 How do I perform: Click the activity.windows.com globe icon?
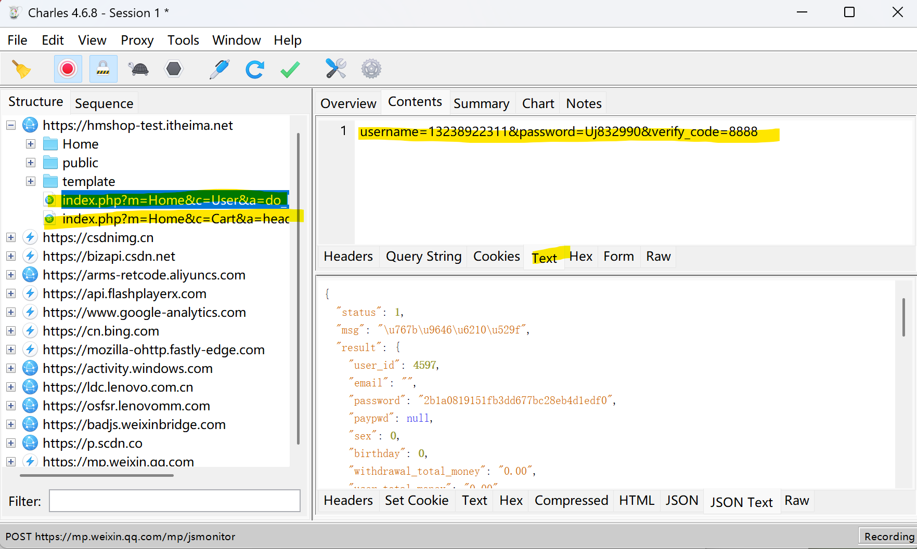tap(30, 368)
